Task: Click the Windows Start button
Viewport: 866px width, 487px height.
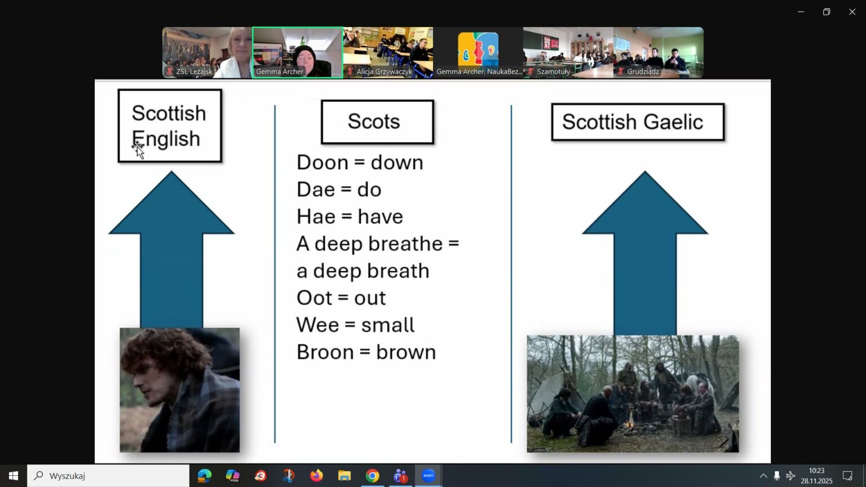Action: (x=14, y=476)
